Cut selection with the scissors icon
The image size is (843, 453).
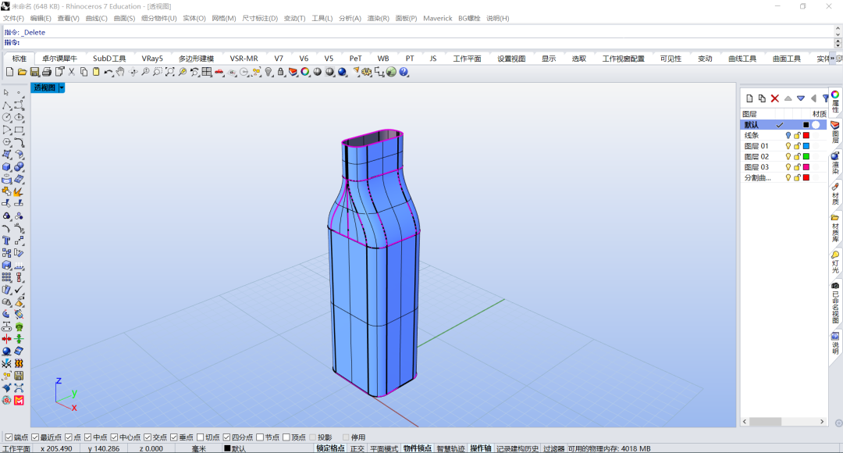pyautogui.click(x=72, y=72)
